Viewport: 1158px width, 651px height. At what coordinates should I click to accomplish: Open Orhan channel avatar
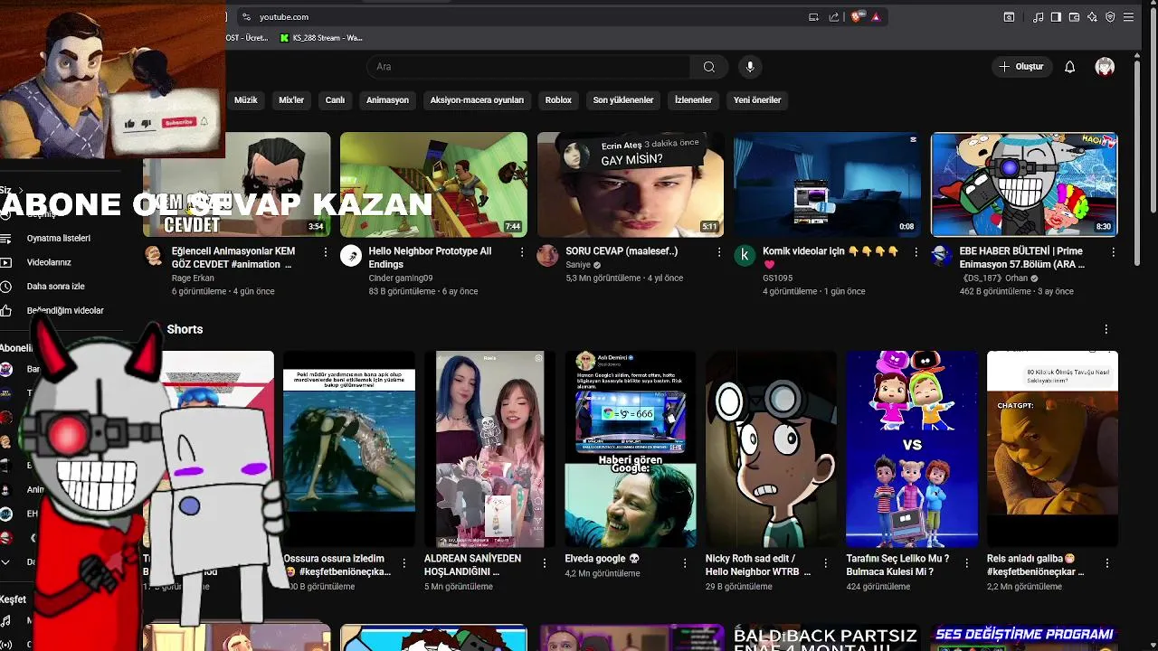pos(941,256)
